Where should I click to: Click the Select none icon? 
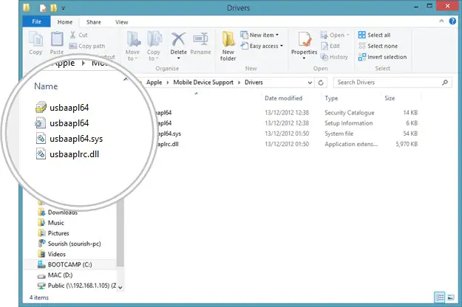click(x=361, y=46)
